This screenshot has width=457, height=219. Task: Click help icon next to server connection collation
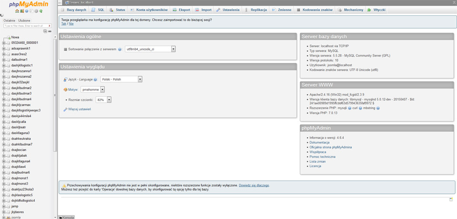coord(120,50)
